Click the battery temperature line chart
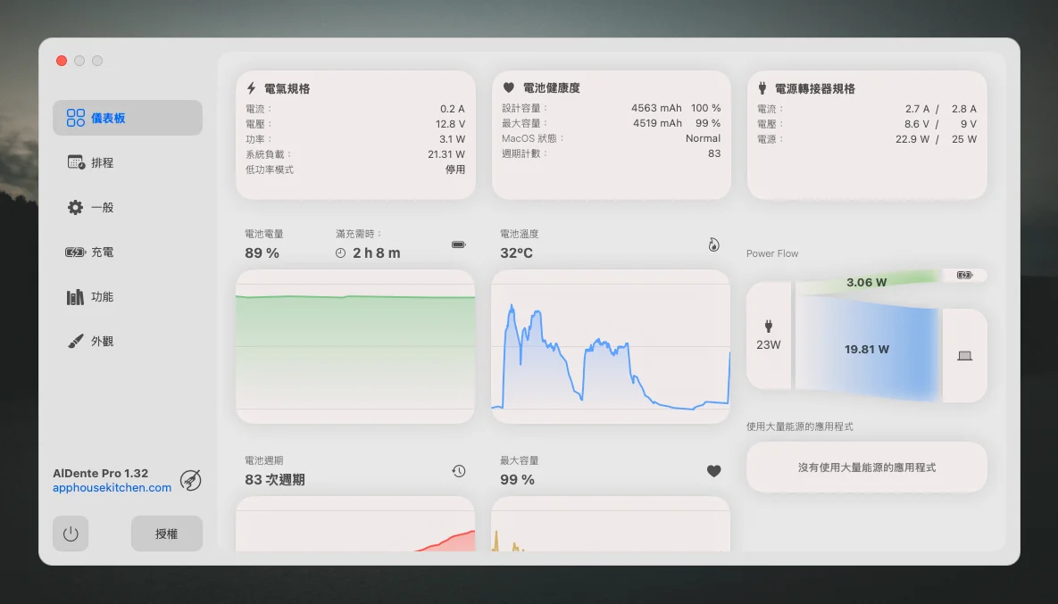 pyautogui.click(x=611, y=346)
